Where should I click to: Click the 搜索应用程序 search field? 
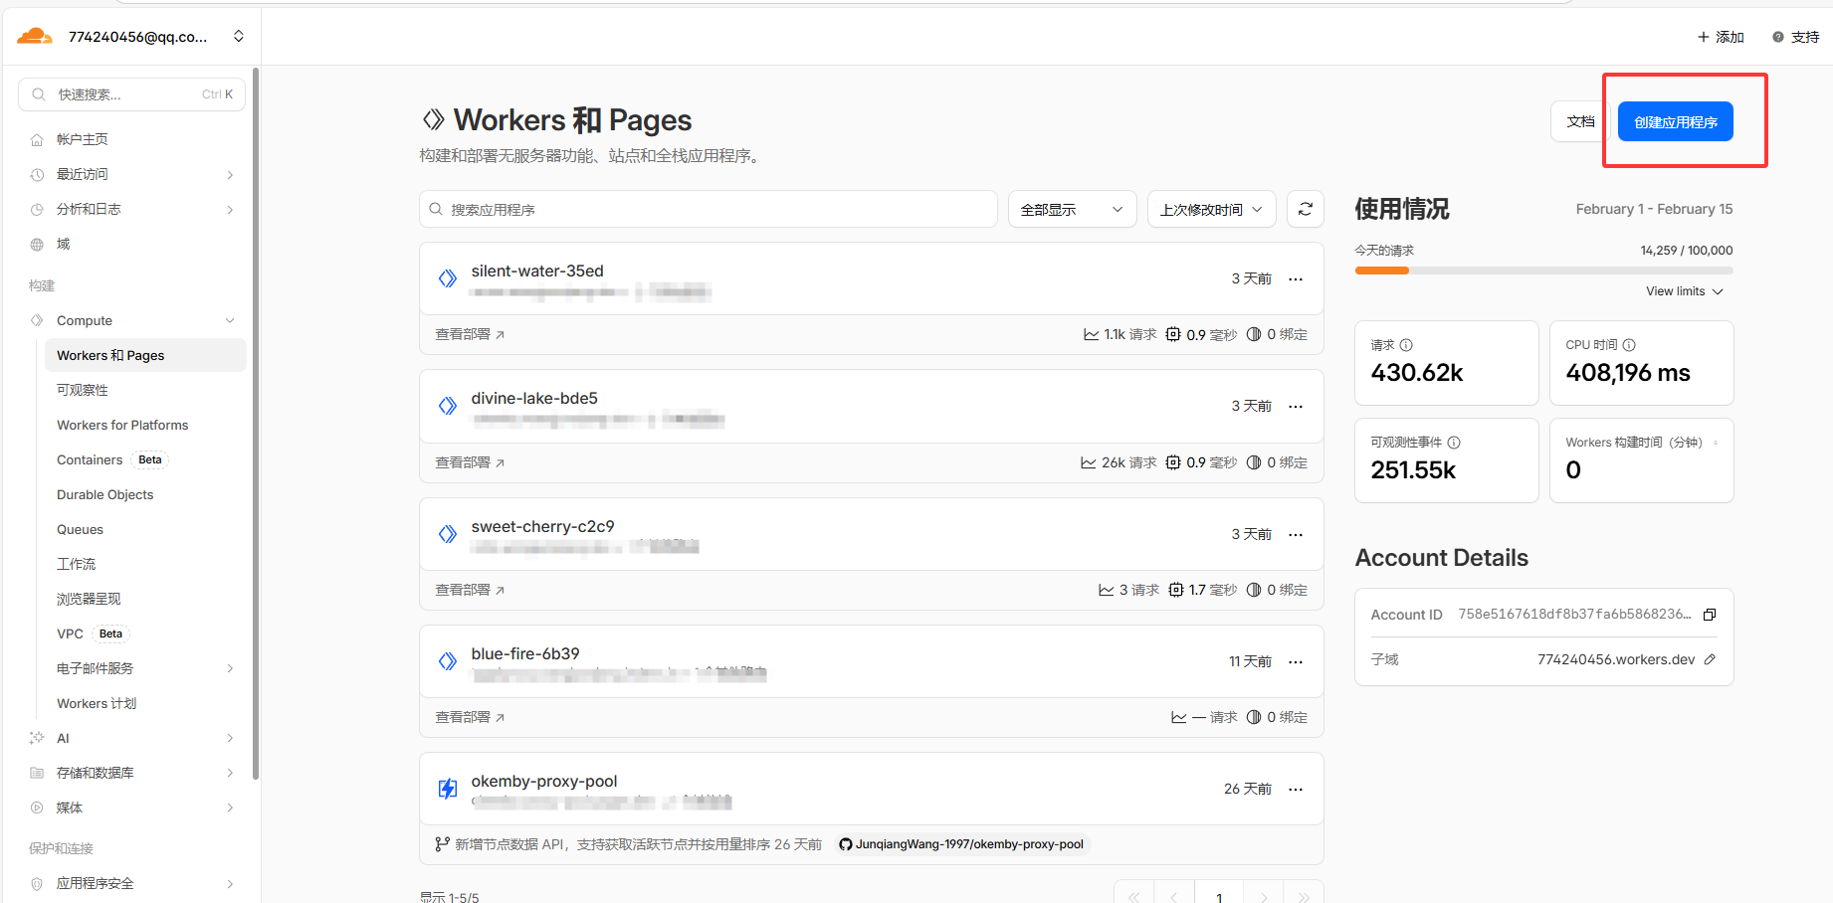coord(708,210)
